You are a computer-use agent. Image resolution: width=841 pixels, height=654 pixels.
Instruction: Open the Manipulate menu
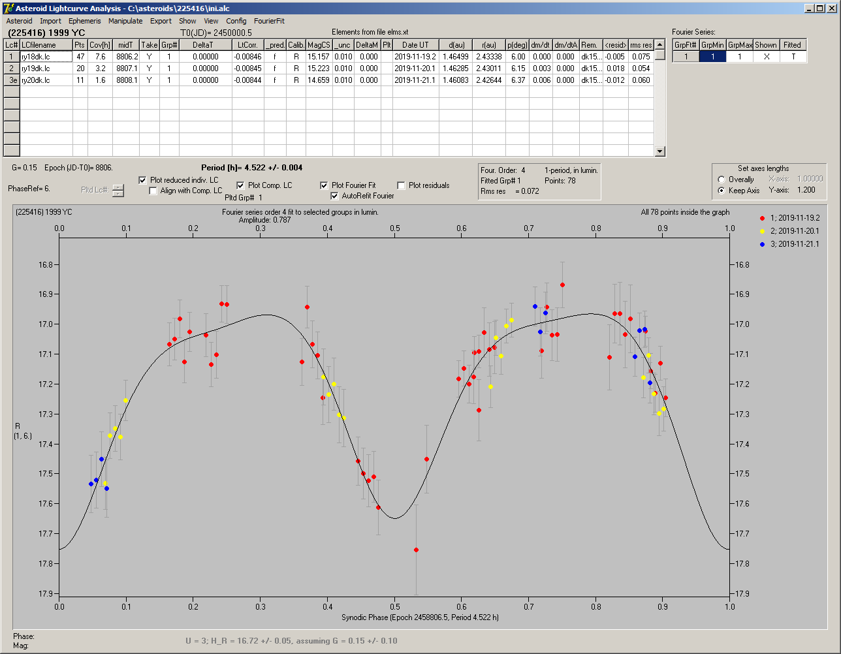(125, 21)
